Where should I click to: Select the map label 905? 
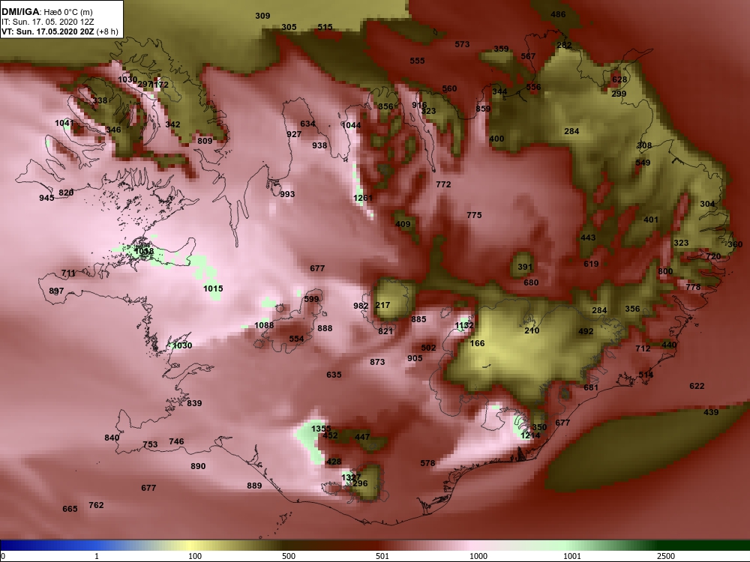point(415,358)
